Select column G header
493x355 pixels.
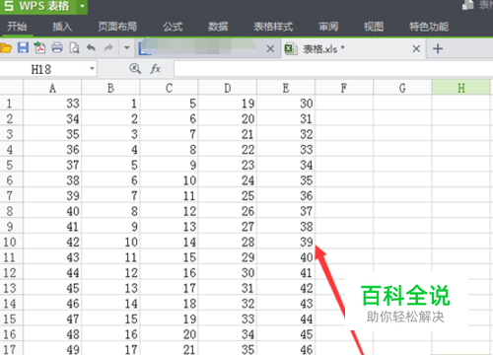click(x=402, y=88)
